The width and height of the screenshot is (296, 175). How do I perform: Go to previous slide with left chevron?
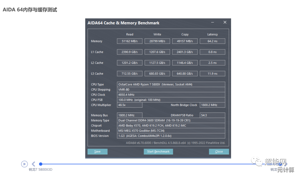[33, 164]
